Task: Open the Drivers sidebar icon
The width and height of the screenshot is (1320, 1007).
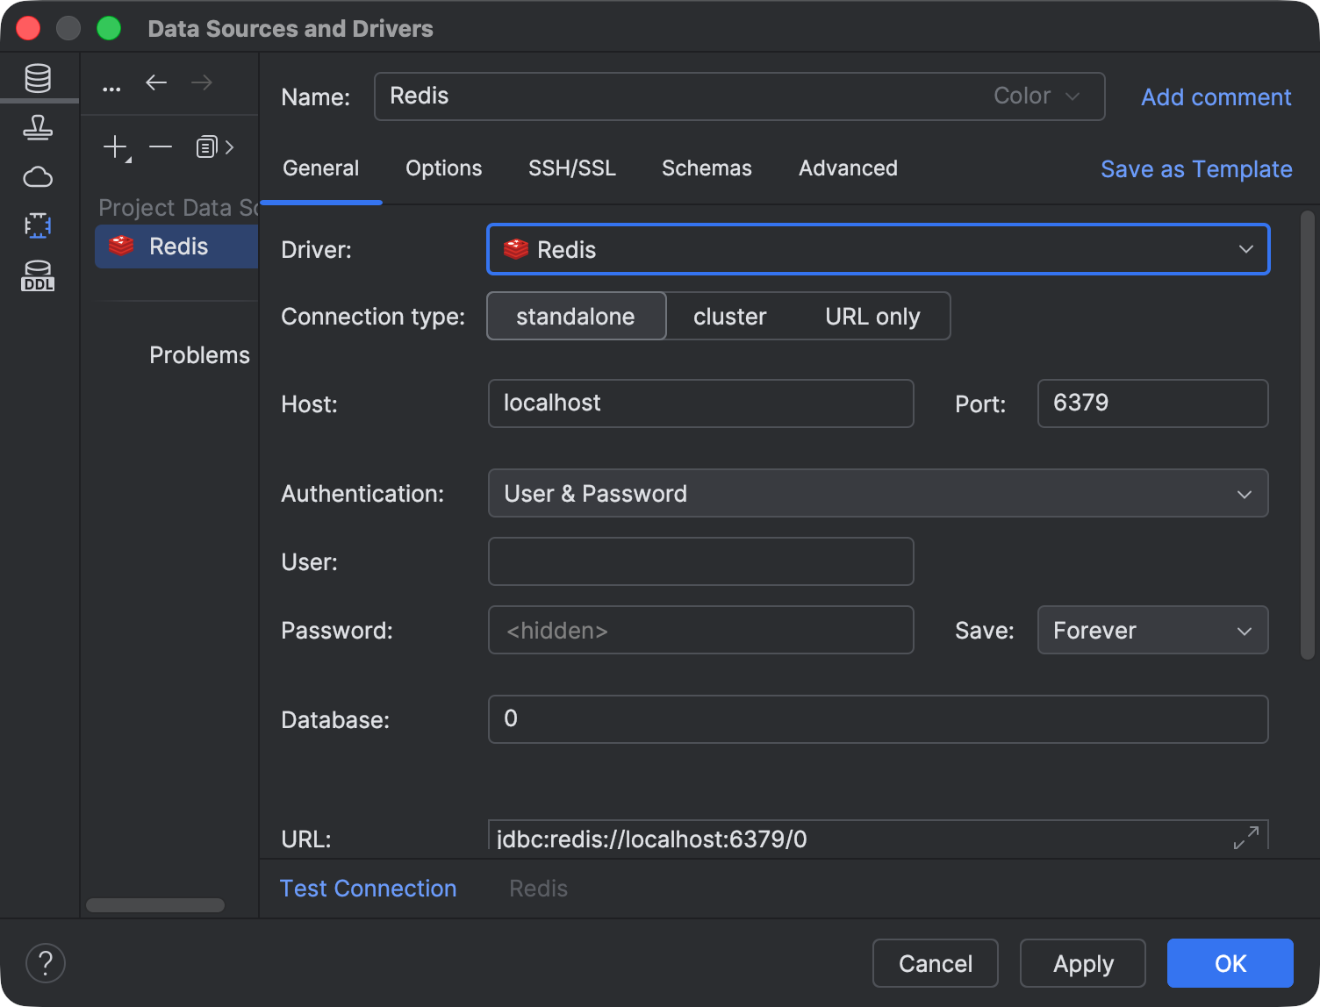Action: tap(38, 128)
